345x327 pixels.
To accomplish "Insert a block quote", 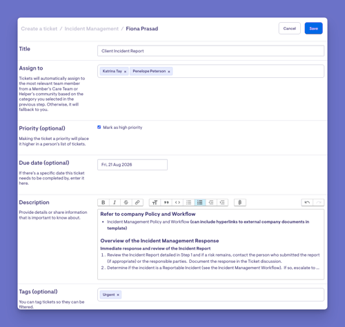I will [166, 202].
